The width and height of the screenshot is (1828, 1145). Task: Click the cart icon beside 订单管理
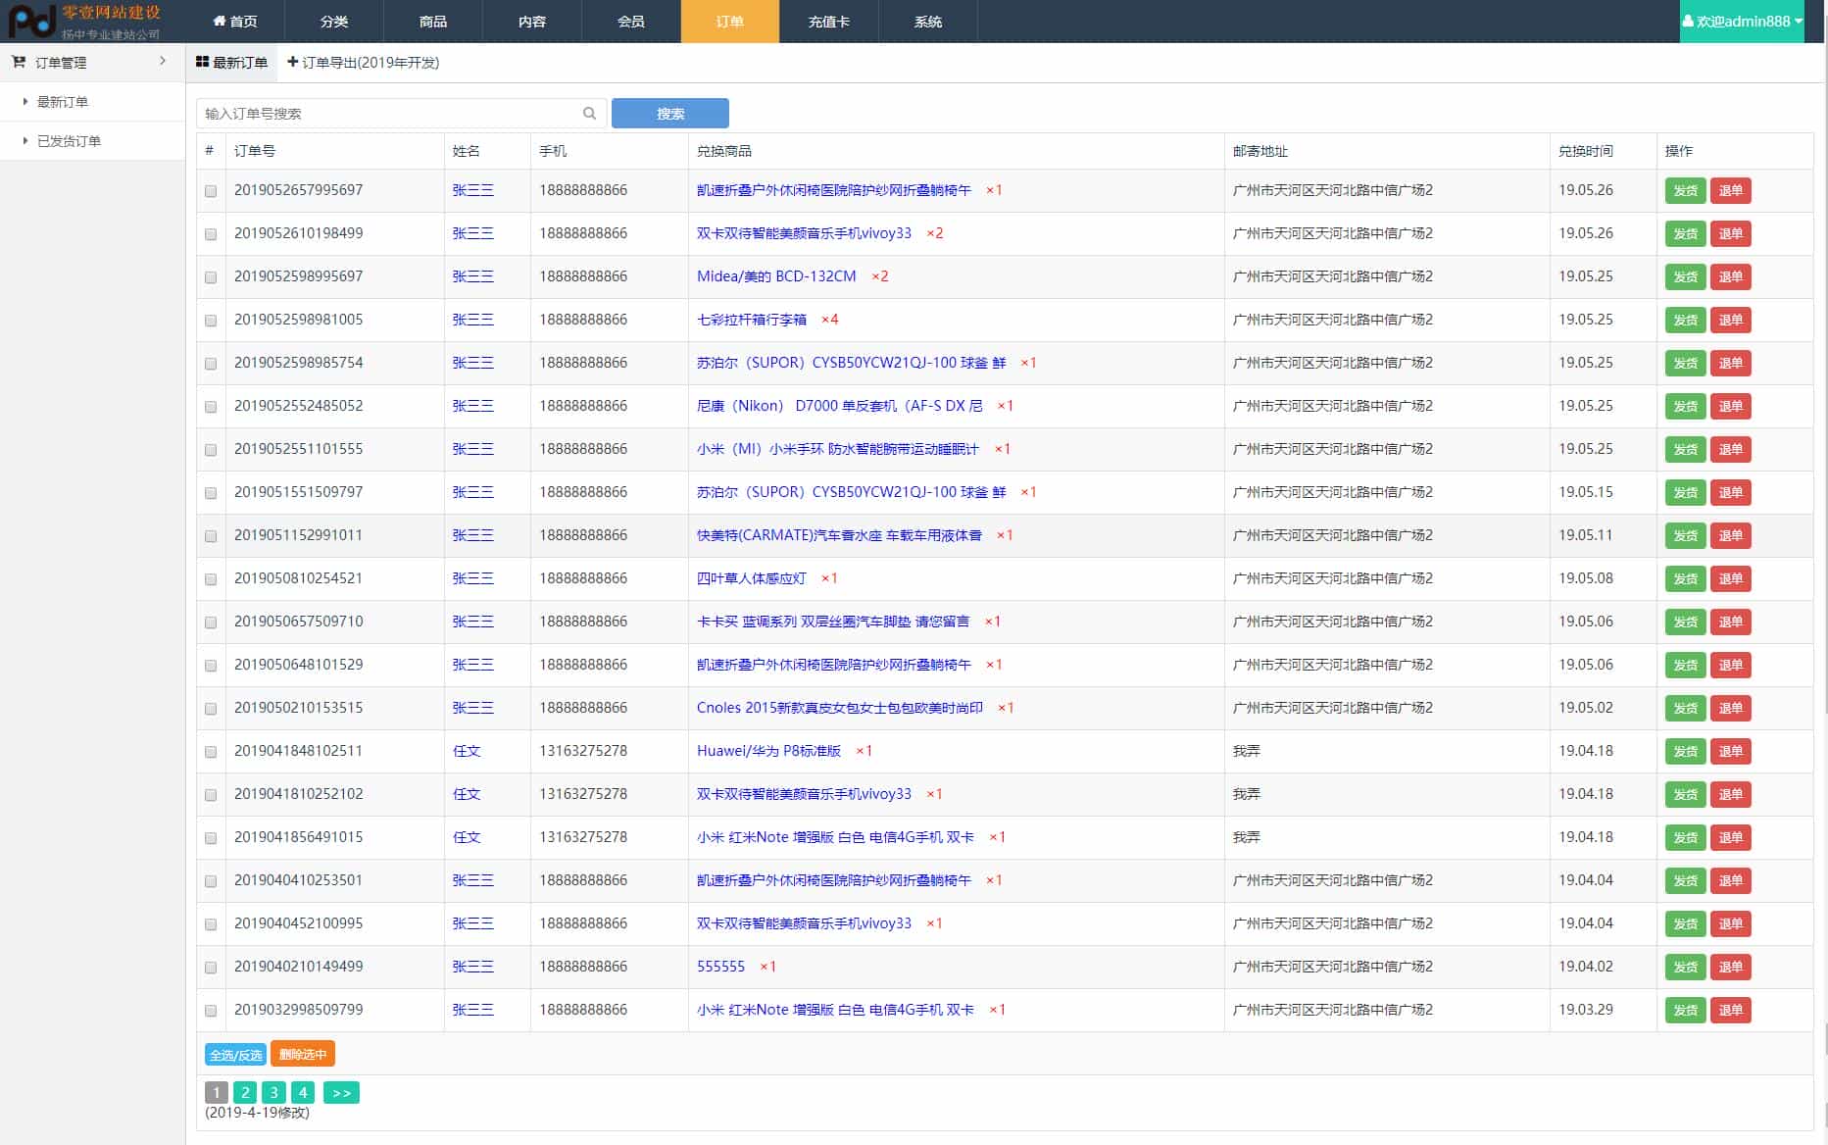click(19, 62)
